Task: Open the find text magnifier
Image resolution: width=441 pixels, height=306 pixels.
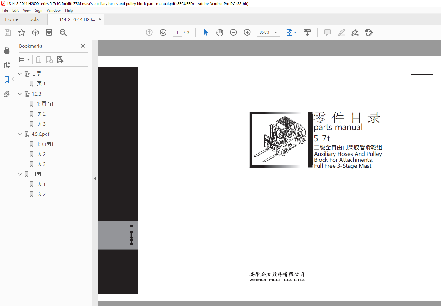Action: 63,32
